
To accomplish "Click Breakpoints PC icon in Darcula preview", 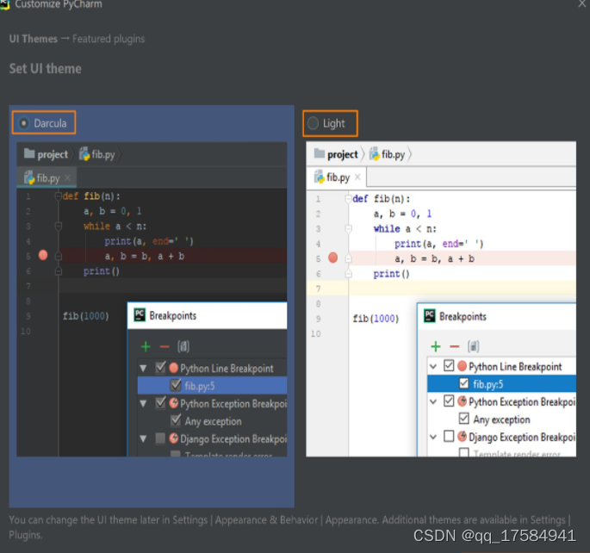I will coord(140,315).
